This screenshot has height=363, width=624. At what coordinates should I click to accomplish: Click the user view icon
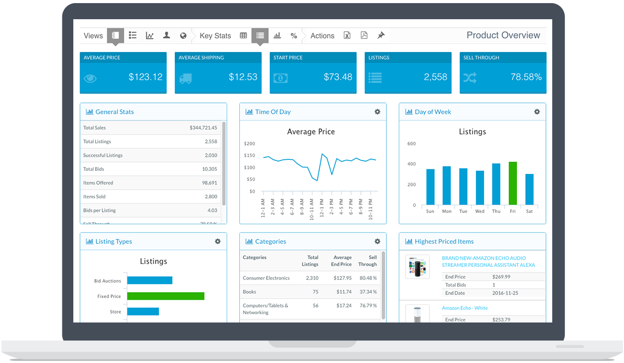coord(166,35)
